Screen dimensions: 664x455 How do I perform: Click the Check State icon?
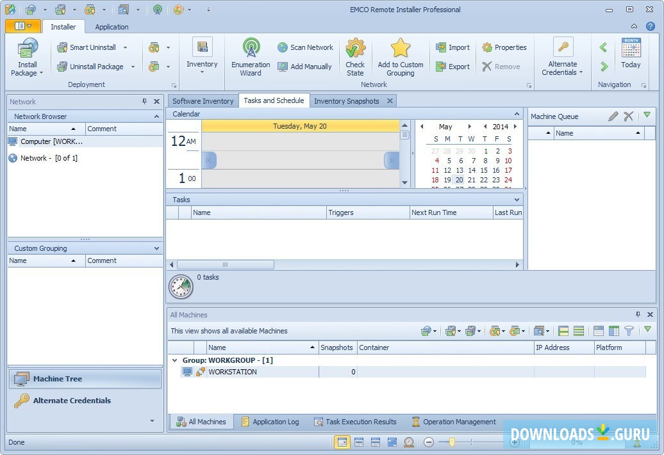[355, 48]
